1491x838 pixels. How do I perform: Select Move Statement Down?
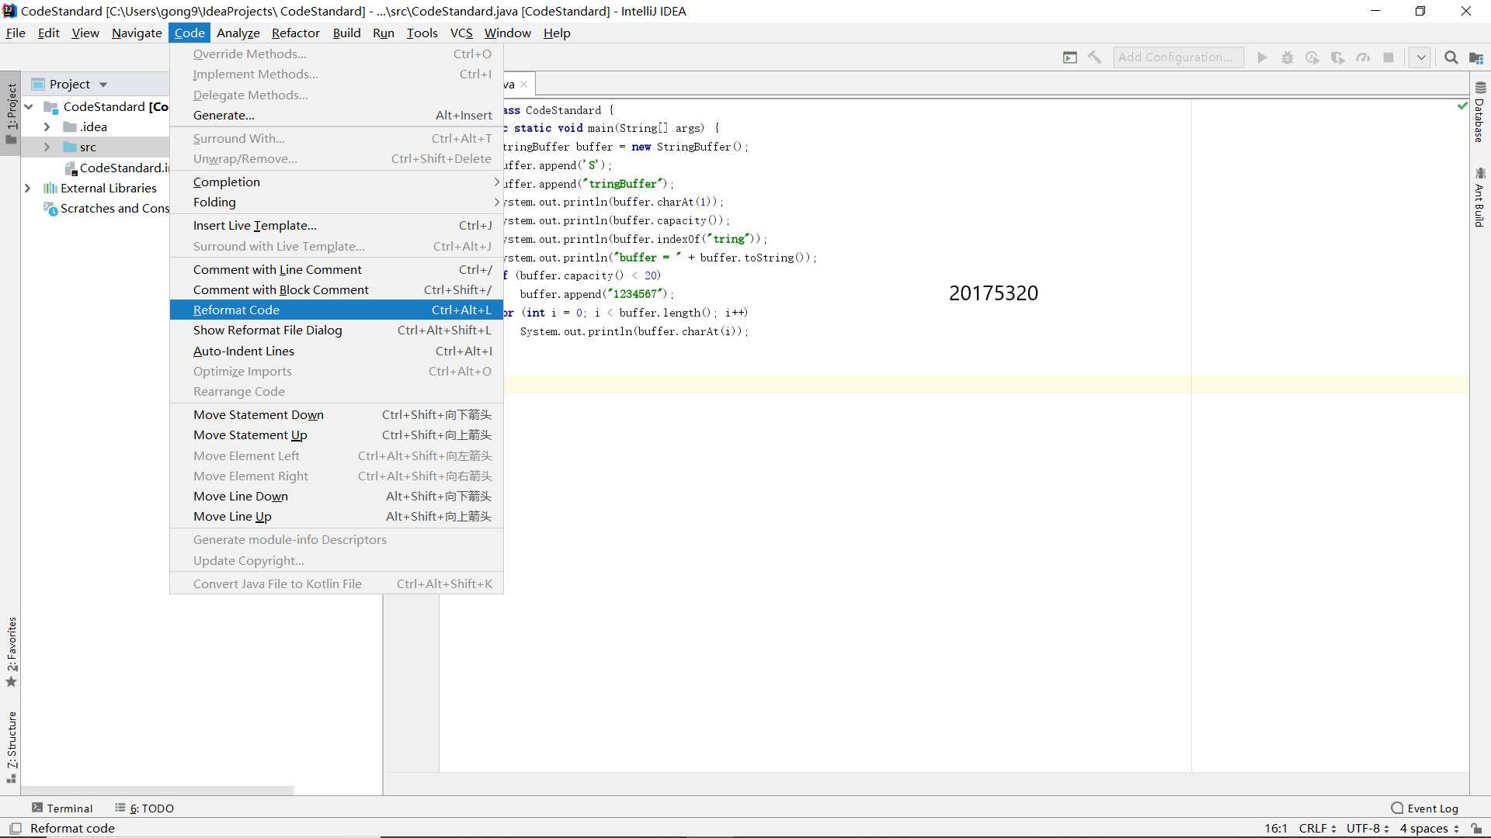[x=336, y=414]
